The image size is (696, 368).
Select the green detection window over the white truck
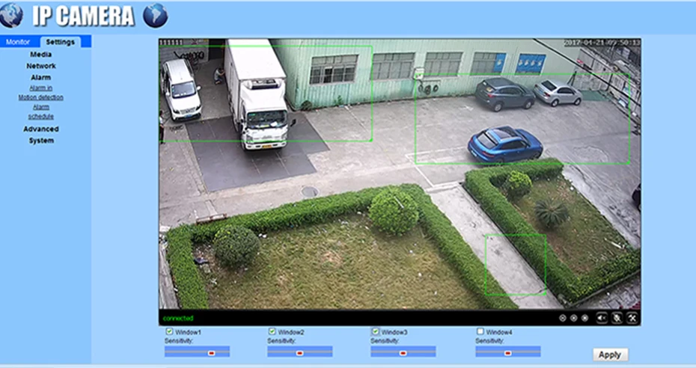coord(266,93)
